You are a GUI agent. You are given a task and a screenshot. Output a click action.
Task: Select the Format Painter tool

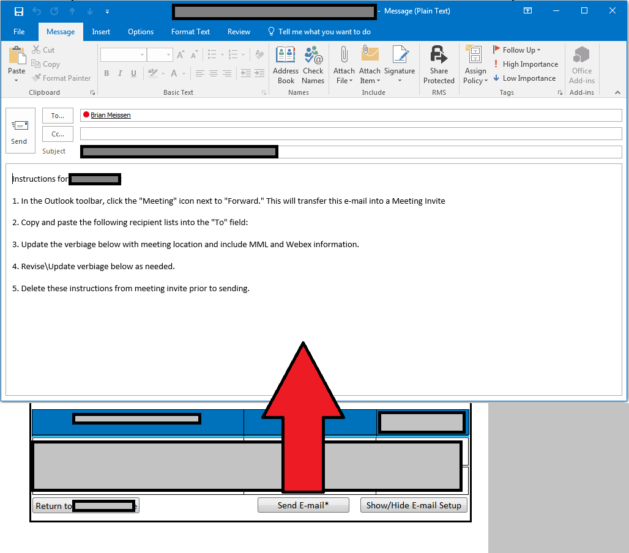point(61,78)
